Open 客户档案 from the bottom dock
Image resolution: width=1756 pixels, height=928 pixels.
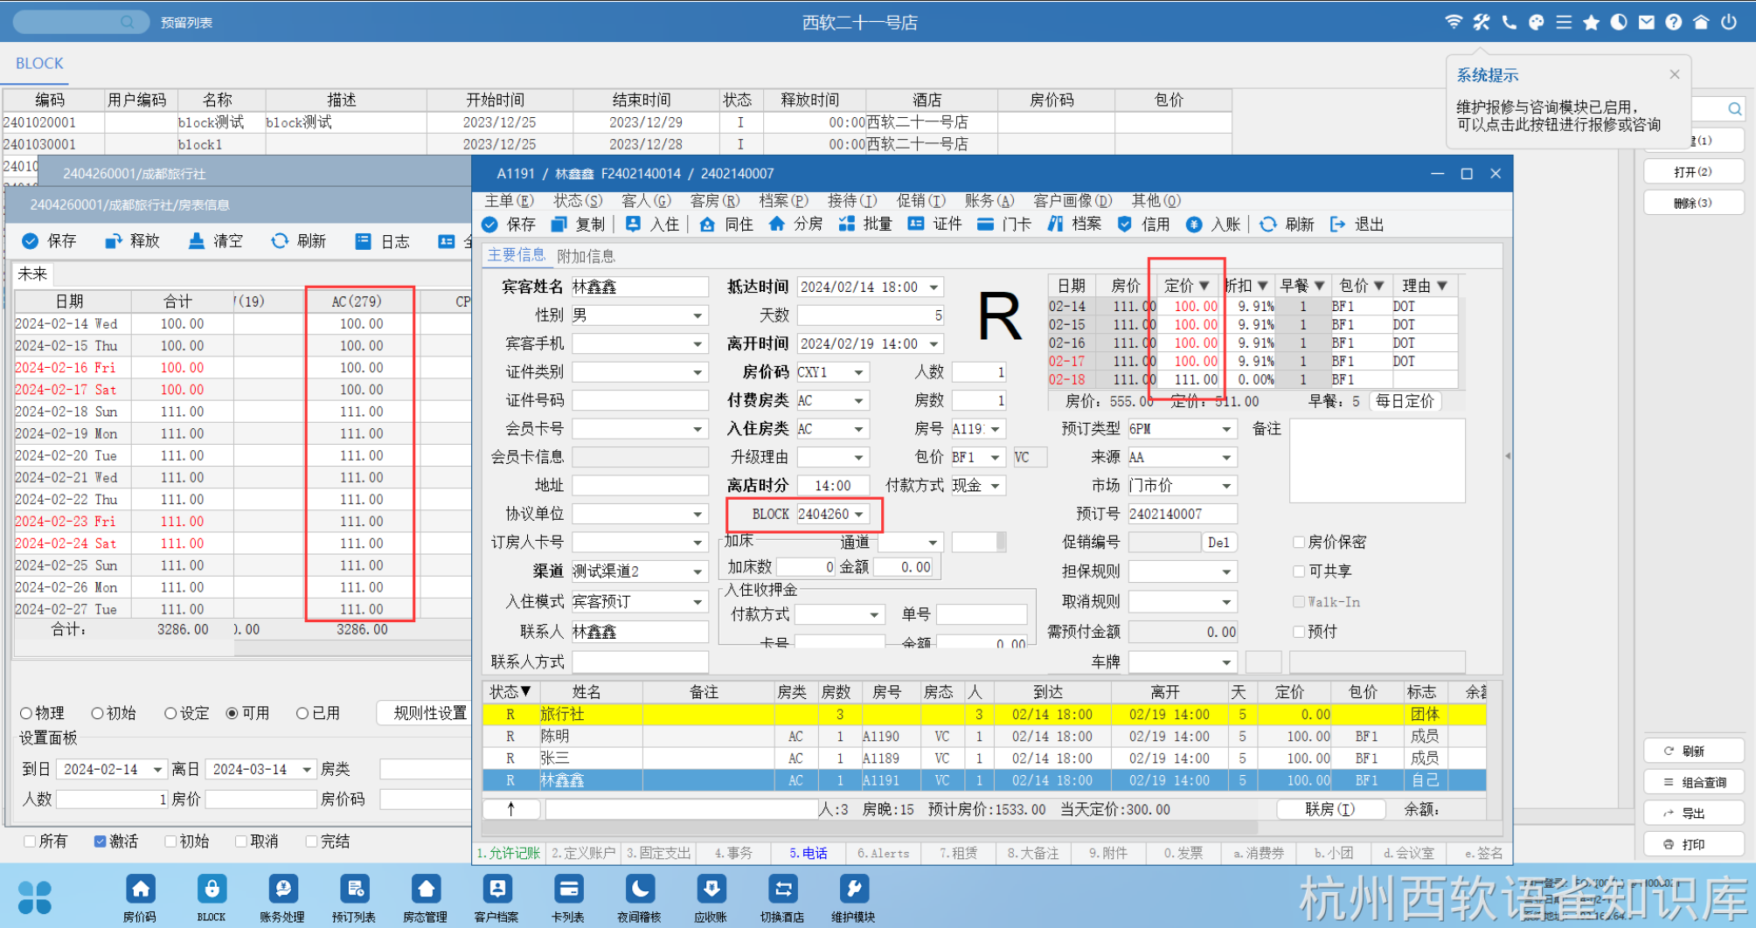pos(496,898)
